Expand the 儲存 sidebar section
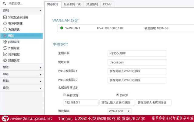Image resolution: width=194 pixels, height=122 pixels. (22, 74)
